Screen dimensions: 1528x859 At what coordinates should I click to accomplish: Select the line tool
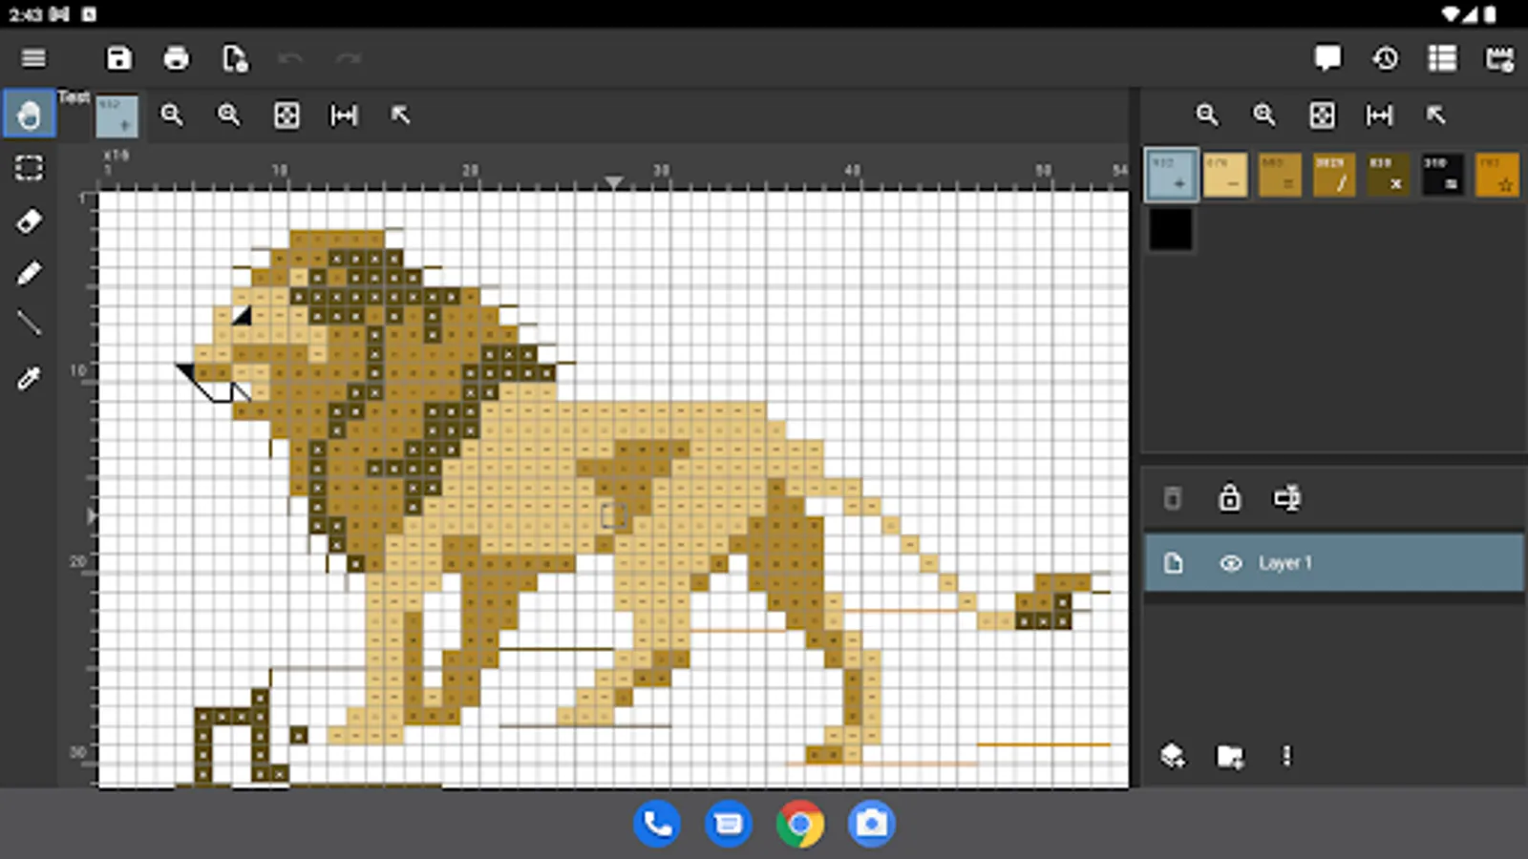(29, 324)
